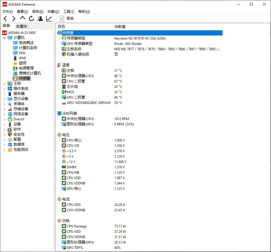Viewport: 271px width, 252px height.
Task: Switch to the 菜单 tab
Action: pos(6,26)
